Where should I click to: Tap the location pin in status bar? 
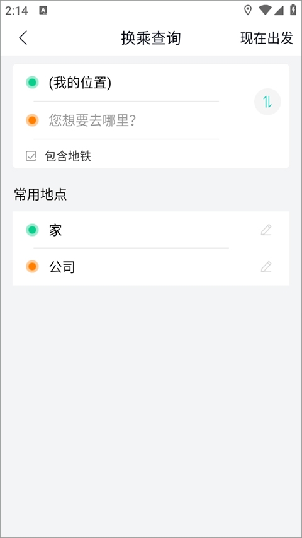click(x=247, y=10)
